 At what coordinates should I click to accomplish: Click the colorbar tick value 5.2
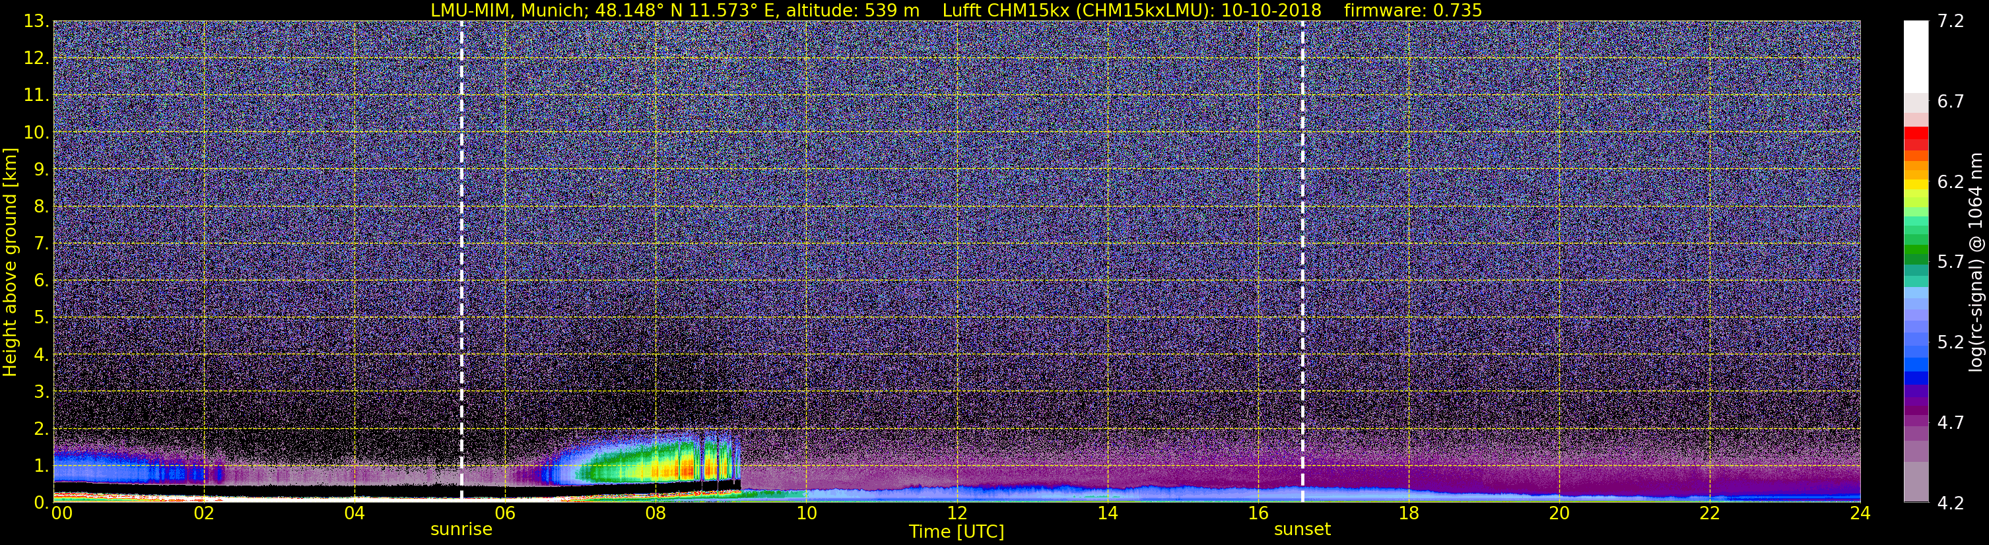click(1949, 342)
